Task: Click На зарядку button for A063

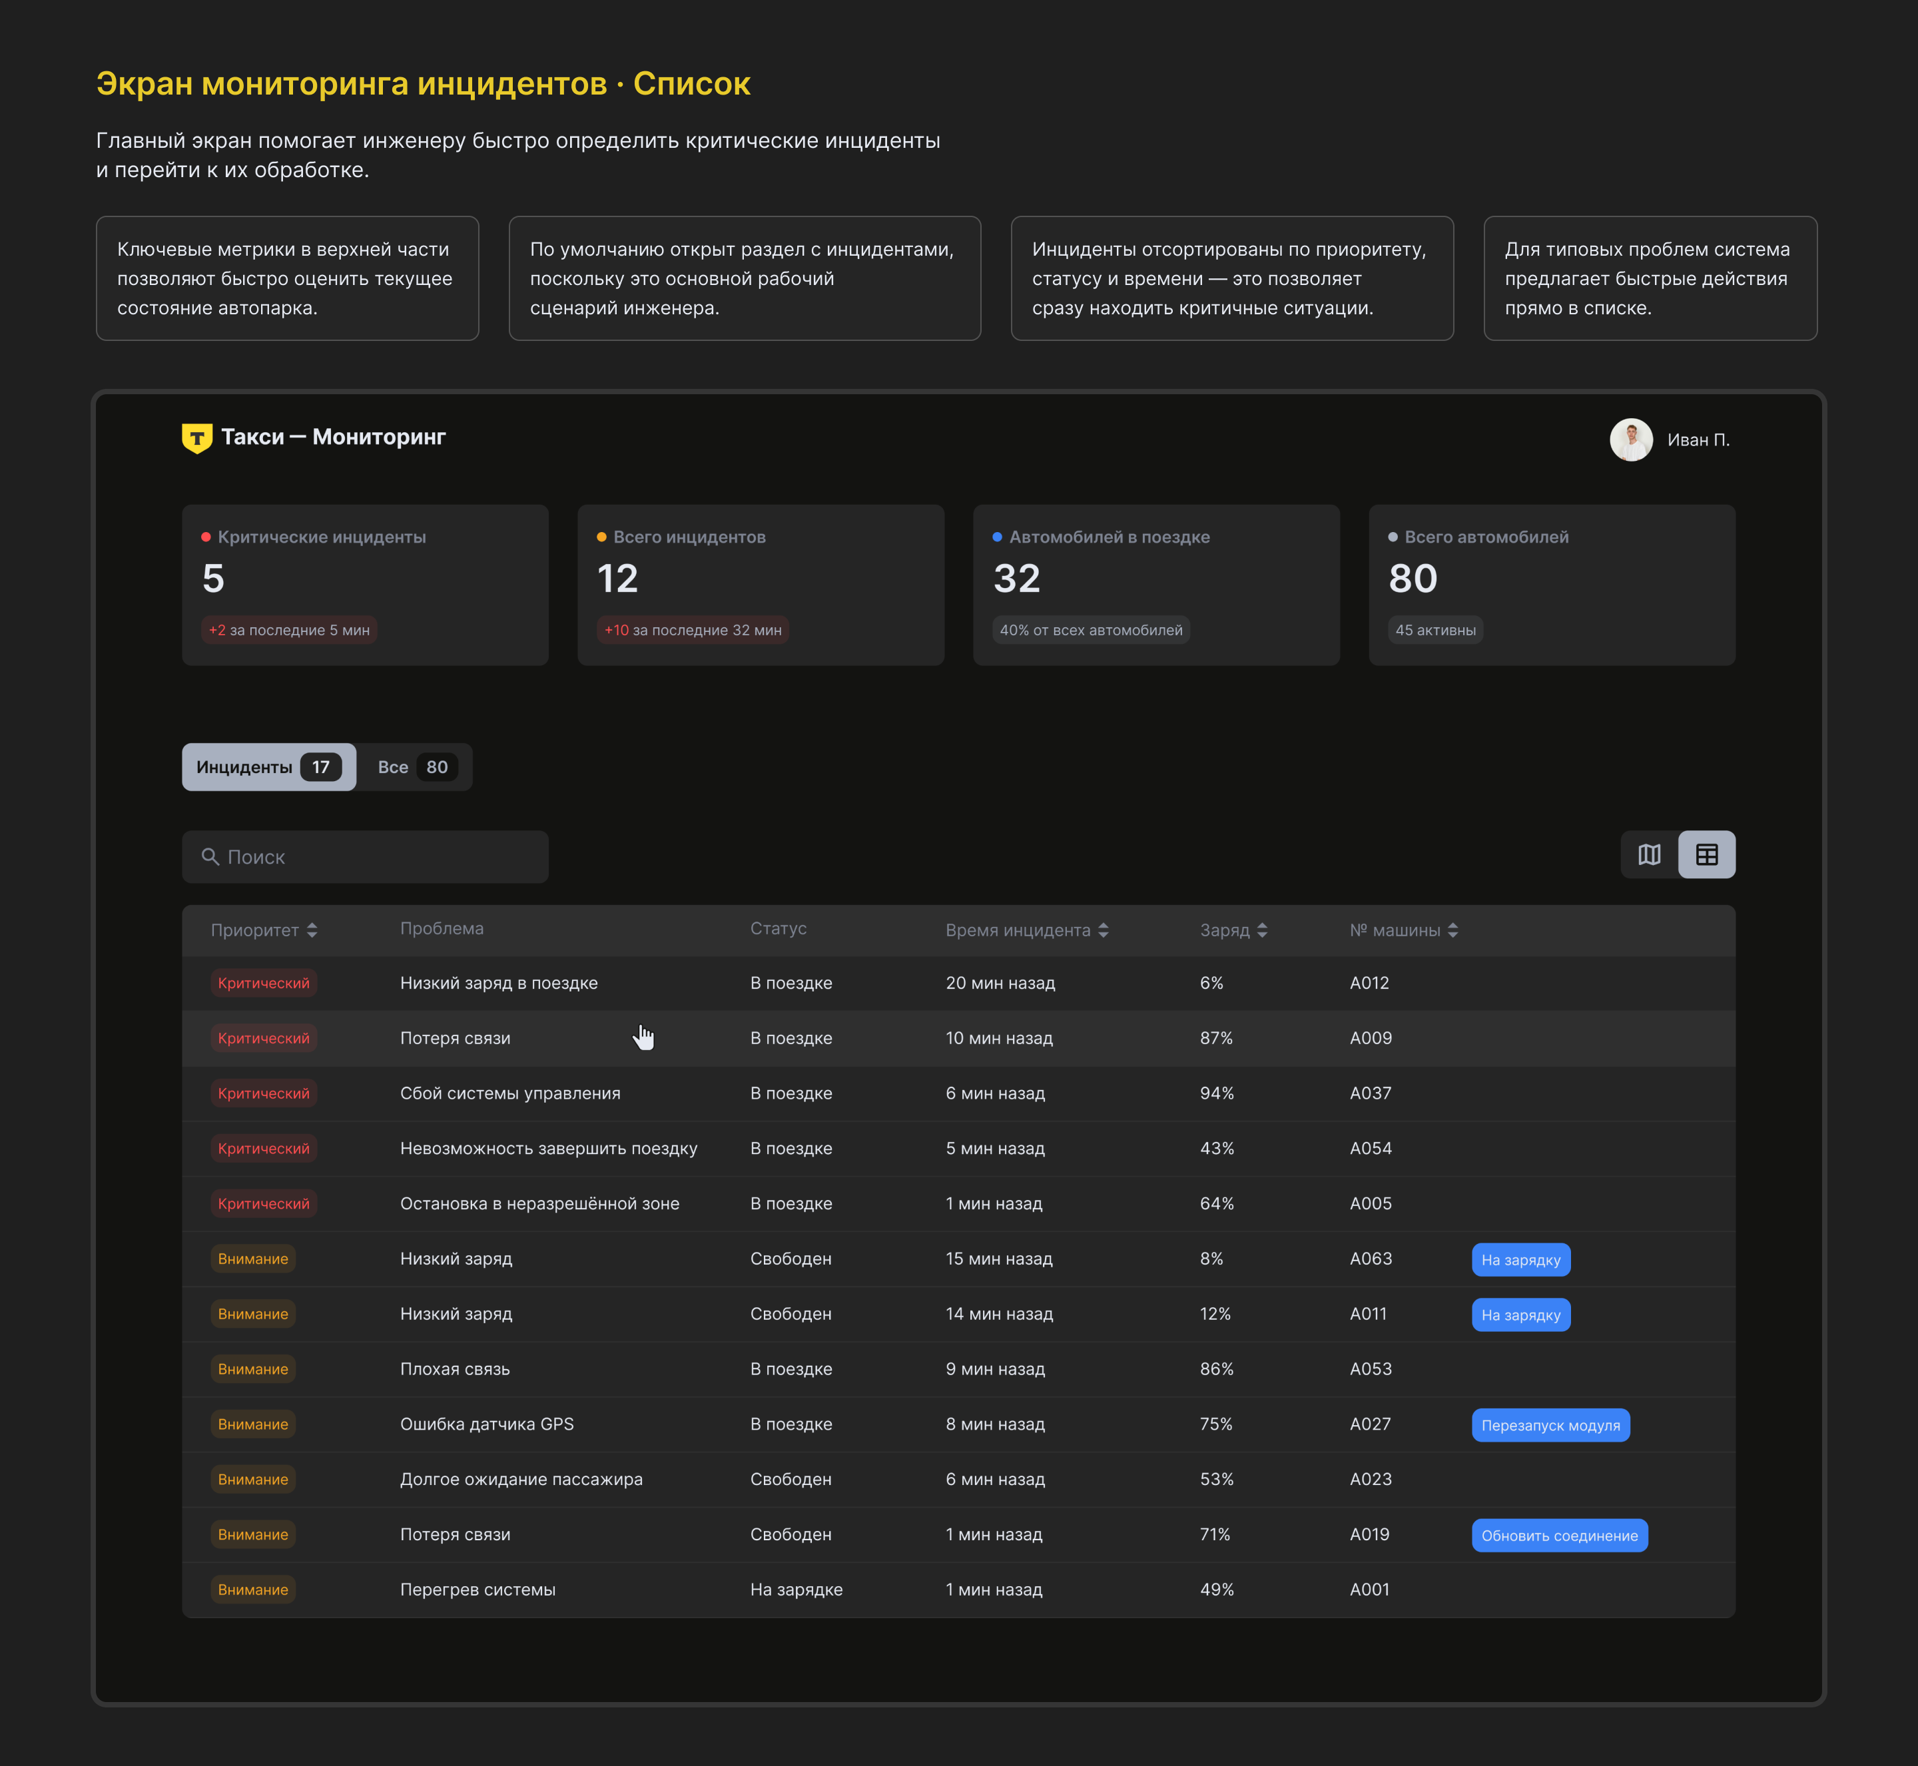Action: coord(1520,1259)
